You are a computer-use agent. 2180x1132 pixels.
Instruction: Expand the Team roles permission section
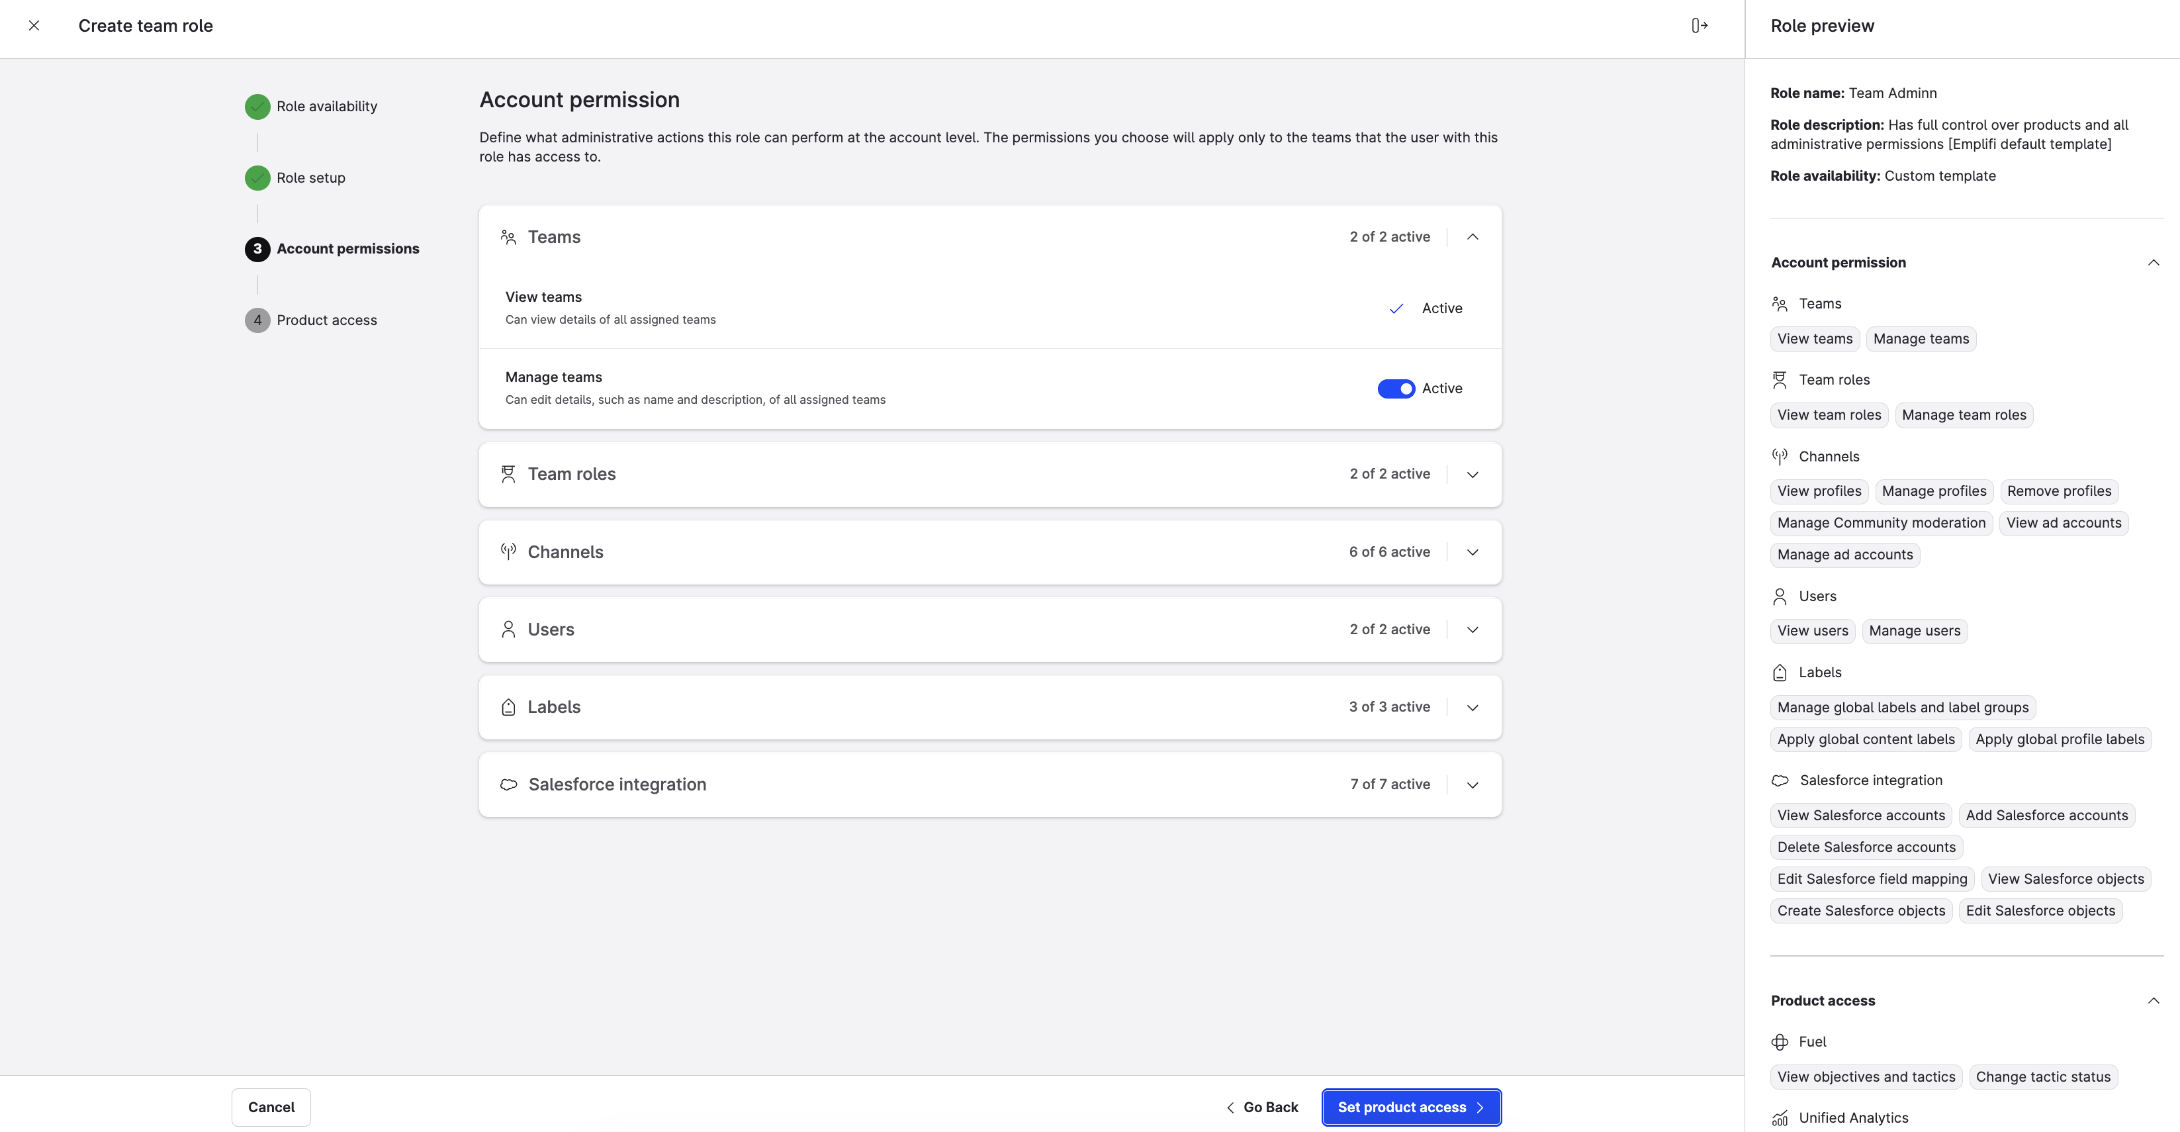[x=1473, y=475]
